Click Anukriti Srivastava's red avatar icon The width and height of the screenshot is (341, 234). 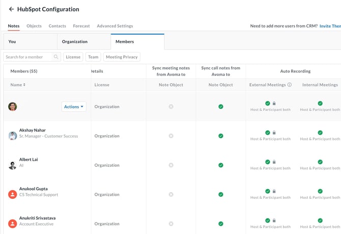[x=13, y=223]
